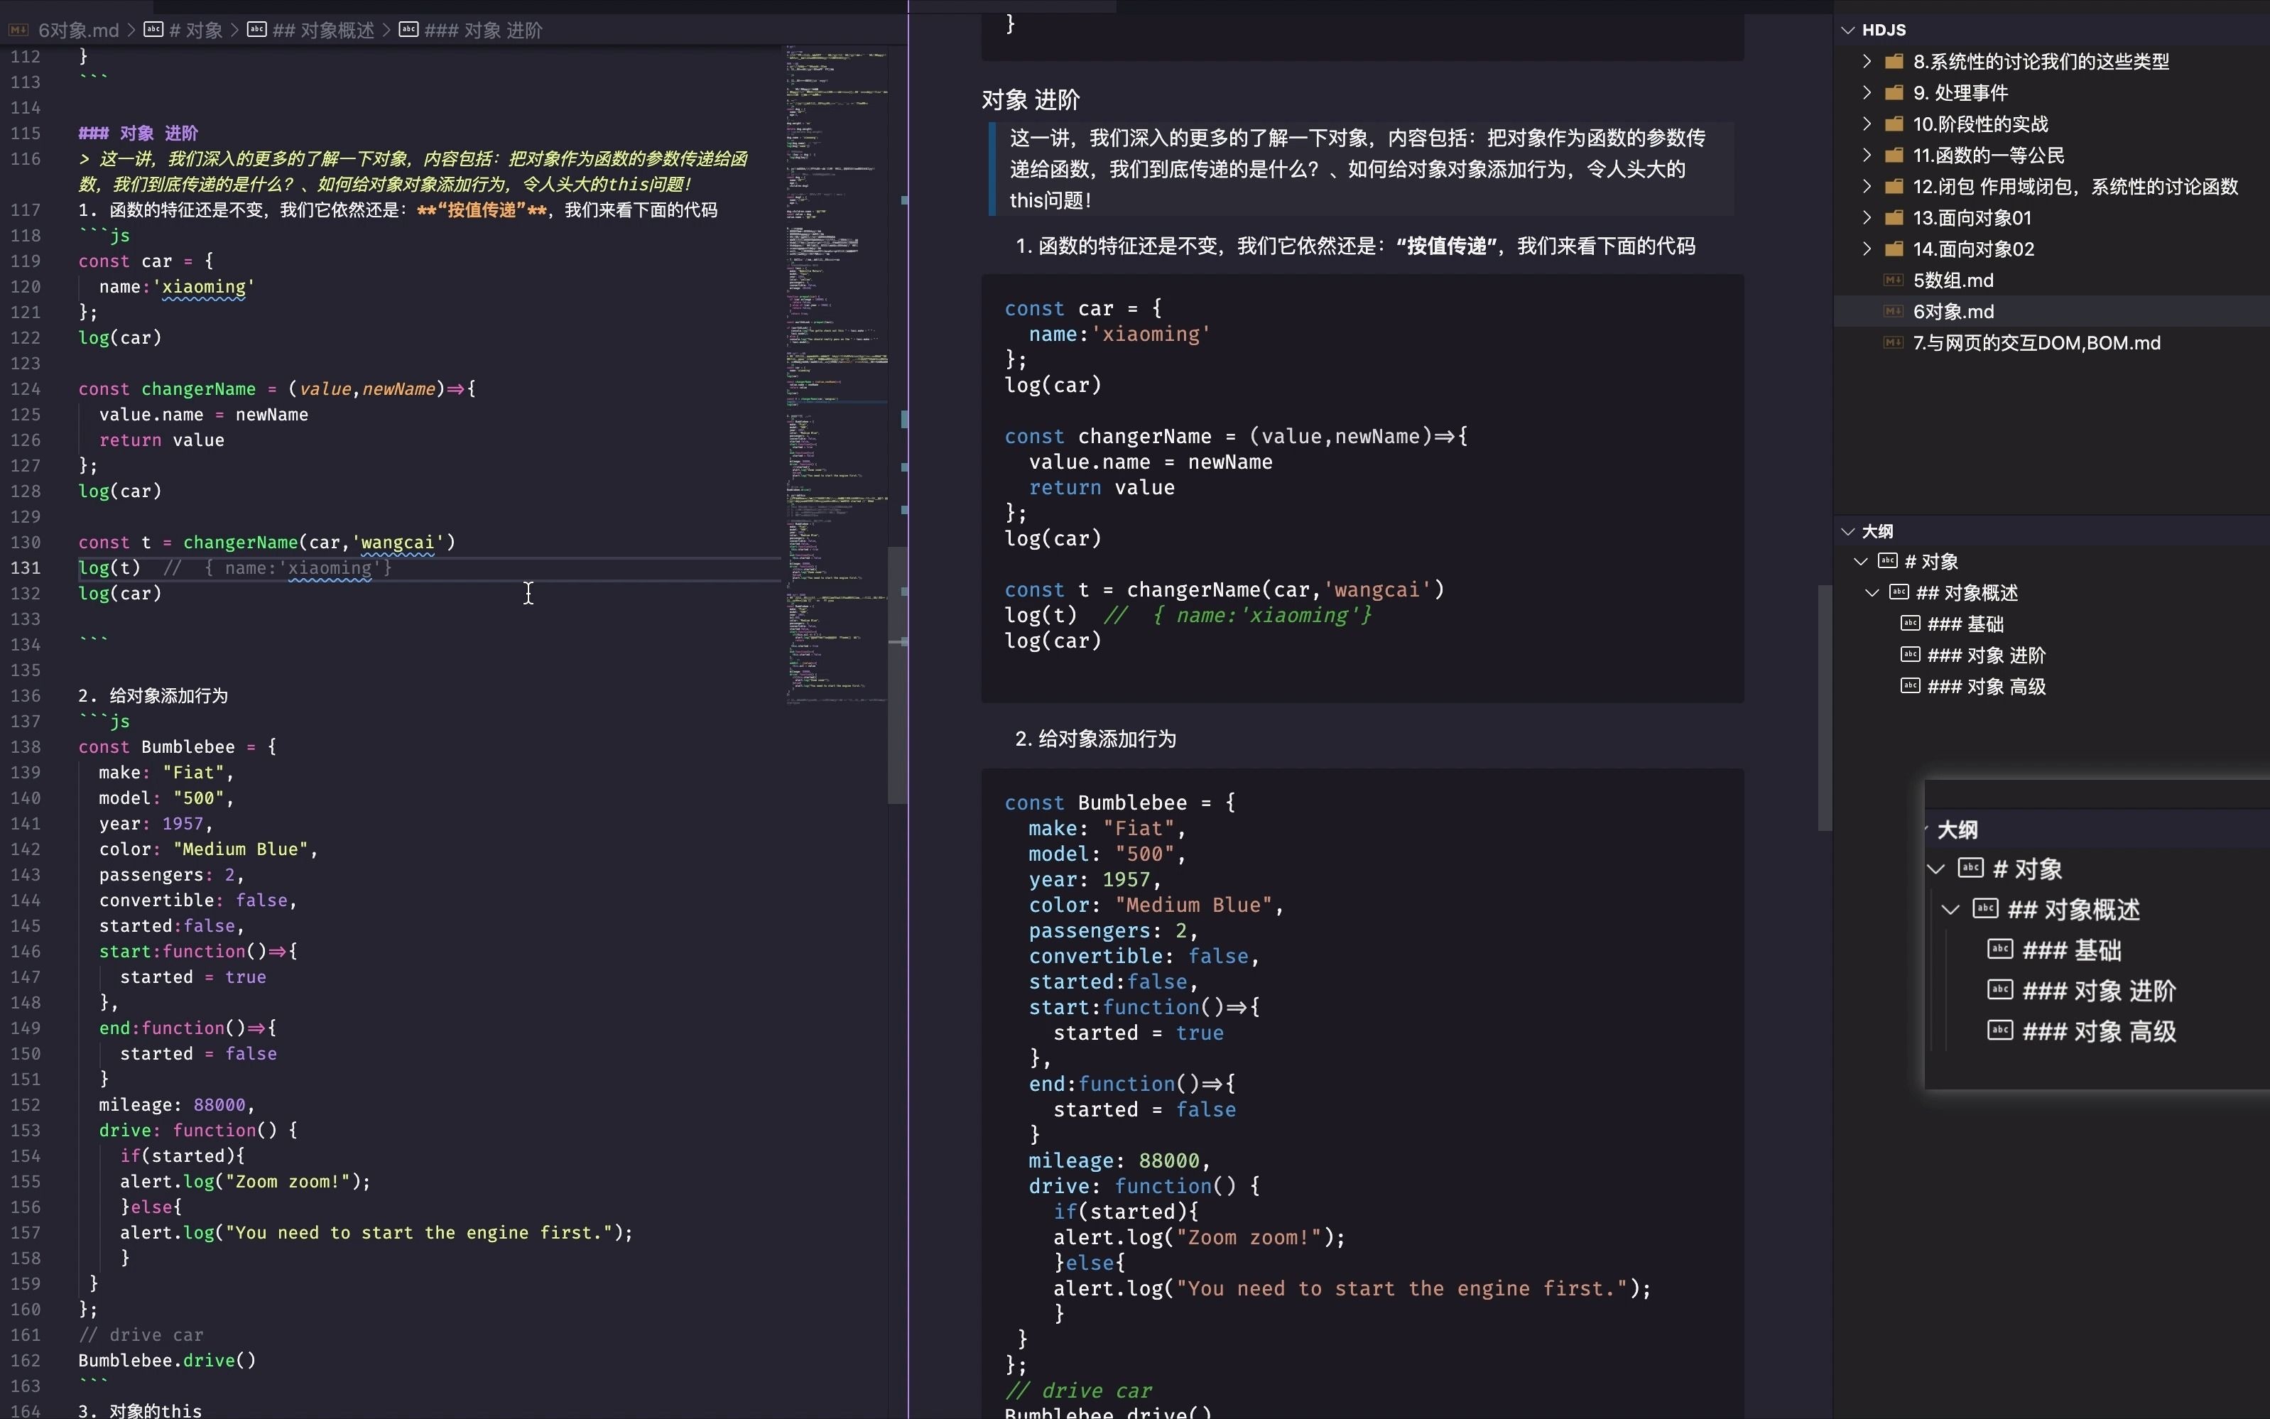Collapse the HDJS explorer section
This screenshot has height=1419, width=2270.
pos(1849,30)
